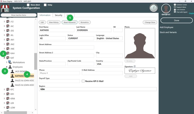Click Show inactive items button
Screen dimensions: 194x114
click(19, 15)
